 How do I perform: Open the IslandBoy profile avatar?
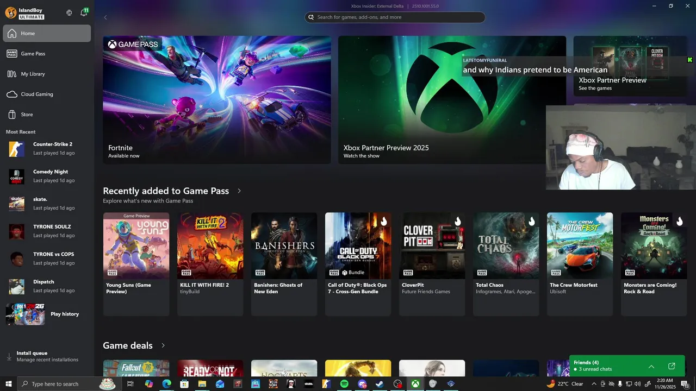(x=10, y=12)
